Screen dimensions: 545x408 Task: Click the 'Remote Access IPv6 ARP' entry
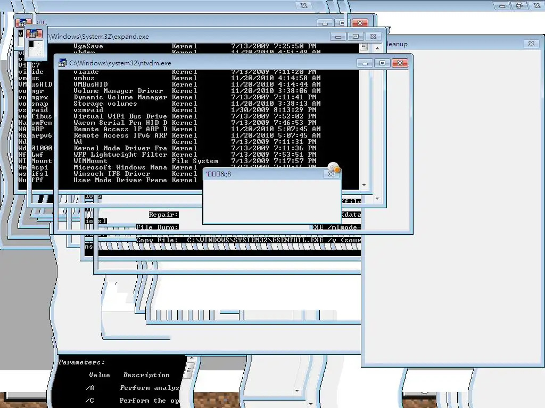pyautogui.click(x=120, y=135)
